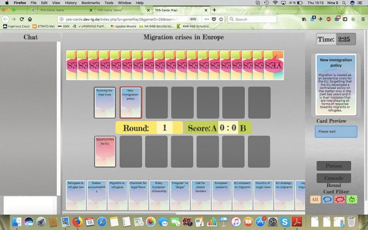368x230 pixels.
Task: Go back with browser back arrow
Action: coord(6,19)
